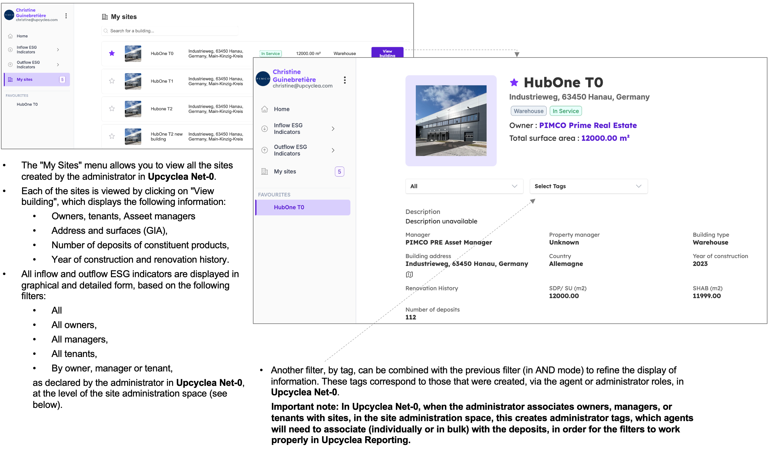Click the SHAB value 11999.00
Viewport: 770px width, 450px height.
(x=706, y=296)
